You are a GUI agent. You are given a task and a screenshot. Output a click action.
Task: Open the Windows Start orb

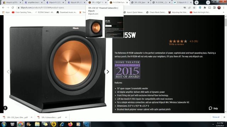[x=4, y=124]
